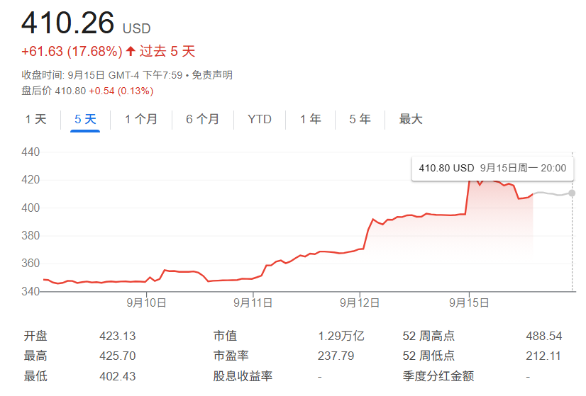This screenshot has width=586, height=396.
Task: Choose the 5 年 range tab
Action: click(x=360, y=120)
